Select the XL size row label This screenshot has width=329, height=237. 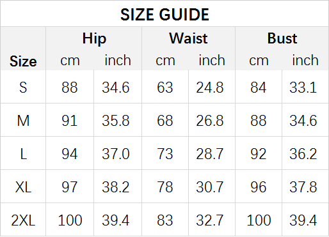[x=23, y=187]
